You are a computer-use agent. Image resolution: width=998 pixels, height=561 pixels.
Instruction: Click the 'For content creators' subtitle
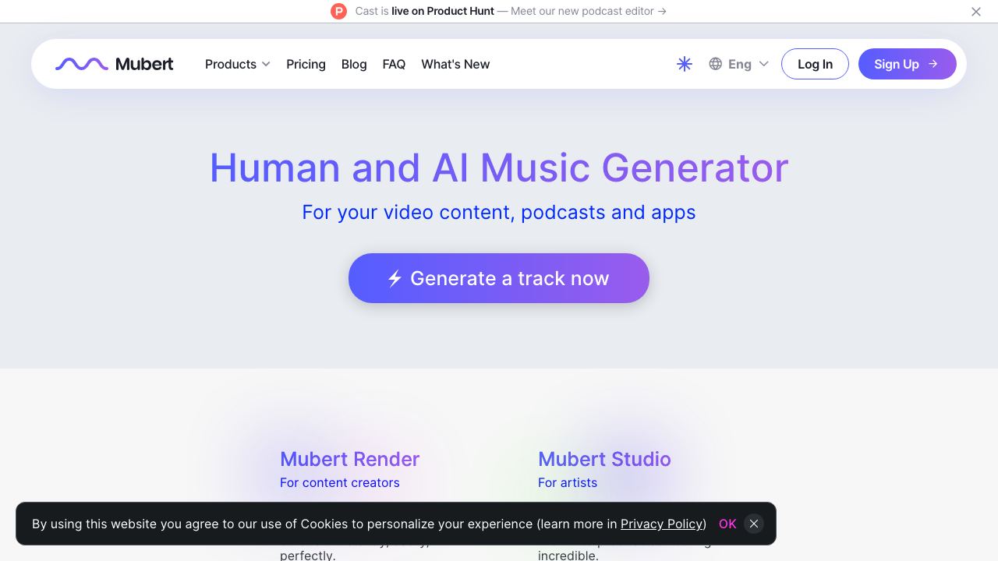pyautogui.click(x=340, y=482)
